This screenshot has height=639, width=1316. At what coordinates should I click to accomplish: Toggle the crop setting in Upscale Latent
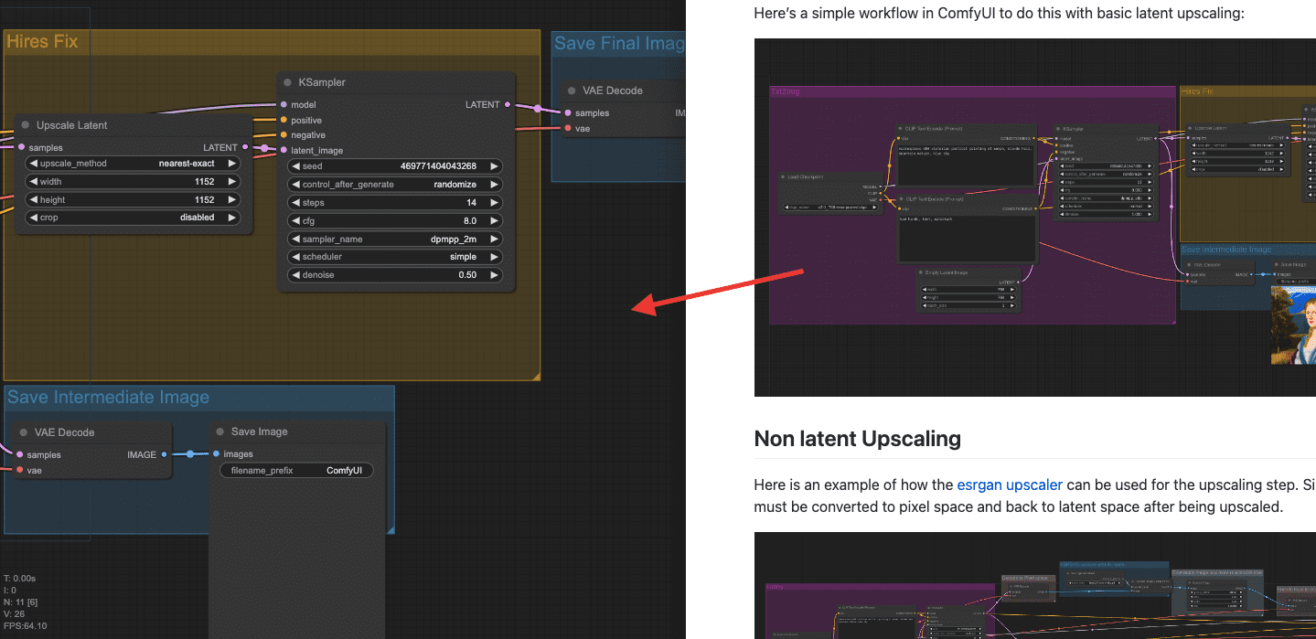point(133,218)
